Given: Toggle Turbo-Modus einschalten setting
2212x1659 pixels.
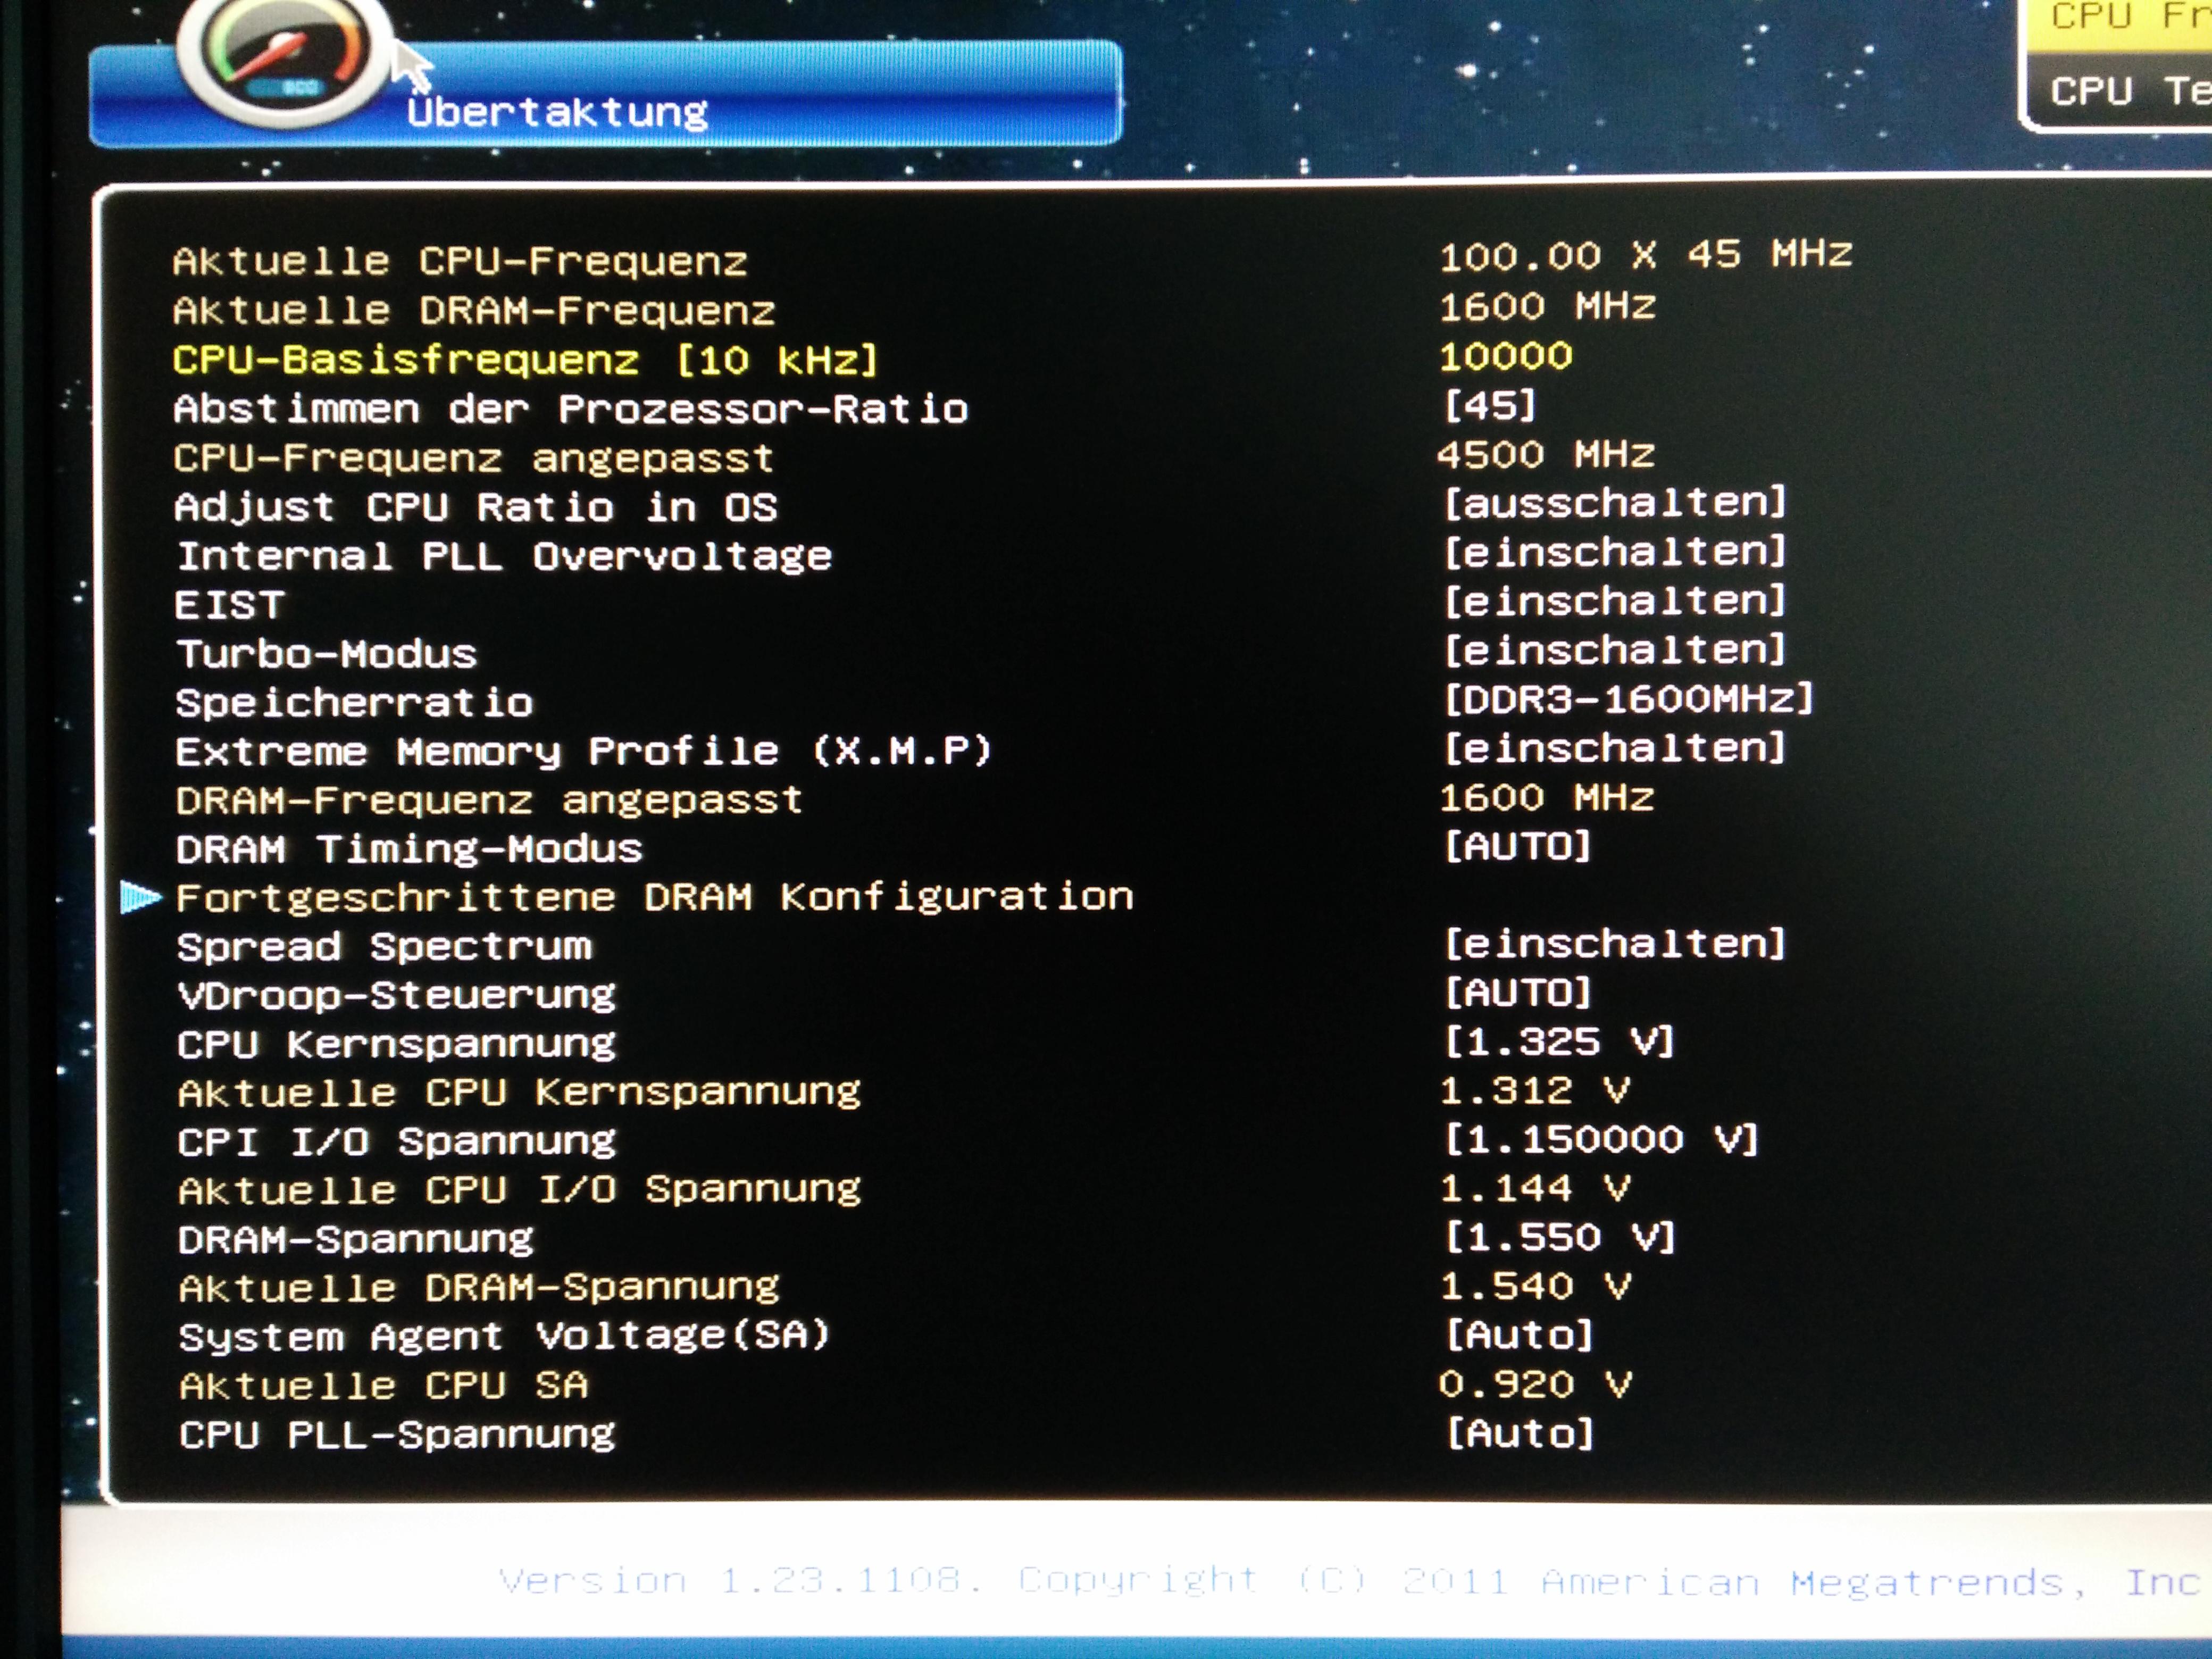Looking at the screenshot, I should (1614, 650).
